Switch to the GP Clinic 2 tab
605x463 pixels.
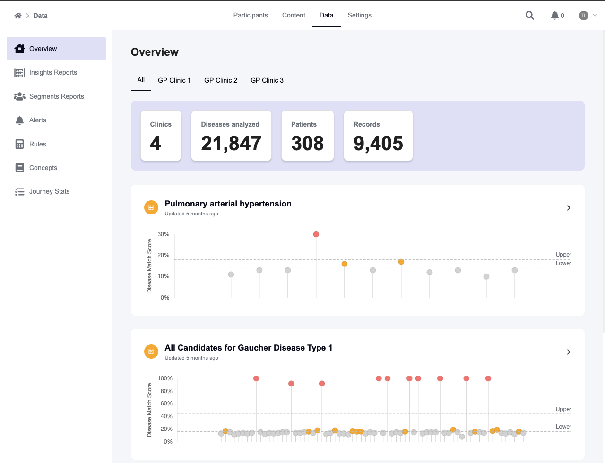point(221,80)
